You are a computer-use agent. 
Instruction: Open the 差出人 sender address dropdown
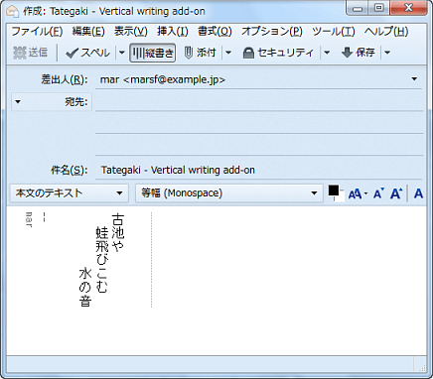[414, 79]
